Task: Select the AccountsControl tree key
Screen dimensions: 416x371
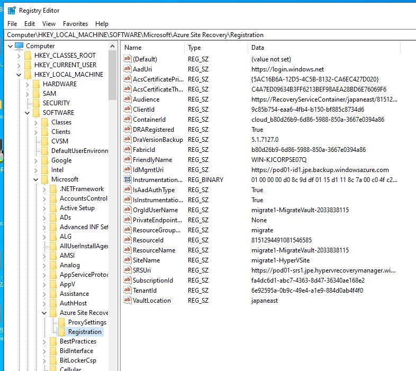Action: click(84, 198)
